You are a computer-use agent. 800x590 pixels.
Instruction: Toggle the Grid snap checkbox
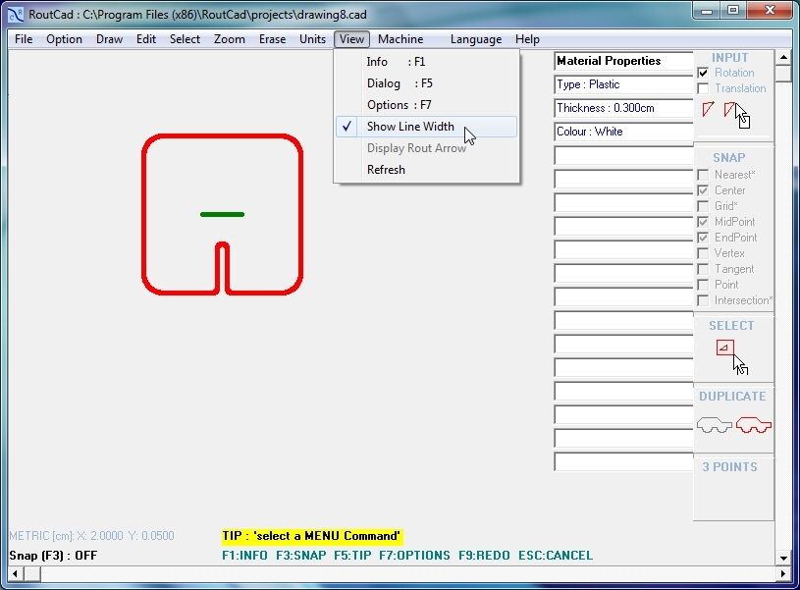click(x=703, y=206)
